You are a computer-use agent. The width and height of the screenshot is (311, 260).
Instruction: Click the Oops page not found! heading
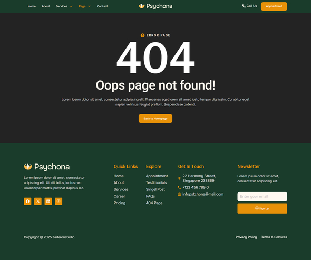[x=155, y=85]
